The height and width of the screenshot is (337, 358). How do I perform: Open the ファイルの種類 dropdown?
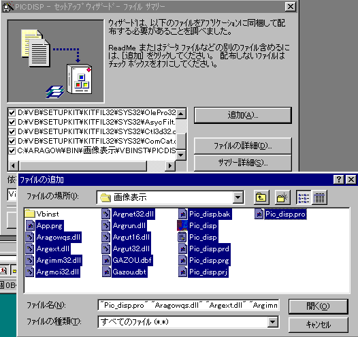273,322
